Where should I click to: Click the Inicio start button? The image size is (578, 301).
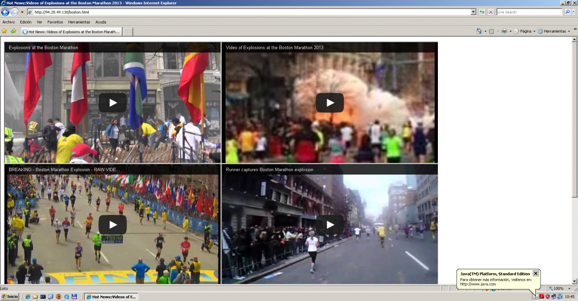[x=10, y=297]
